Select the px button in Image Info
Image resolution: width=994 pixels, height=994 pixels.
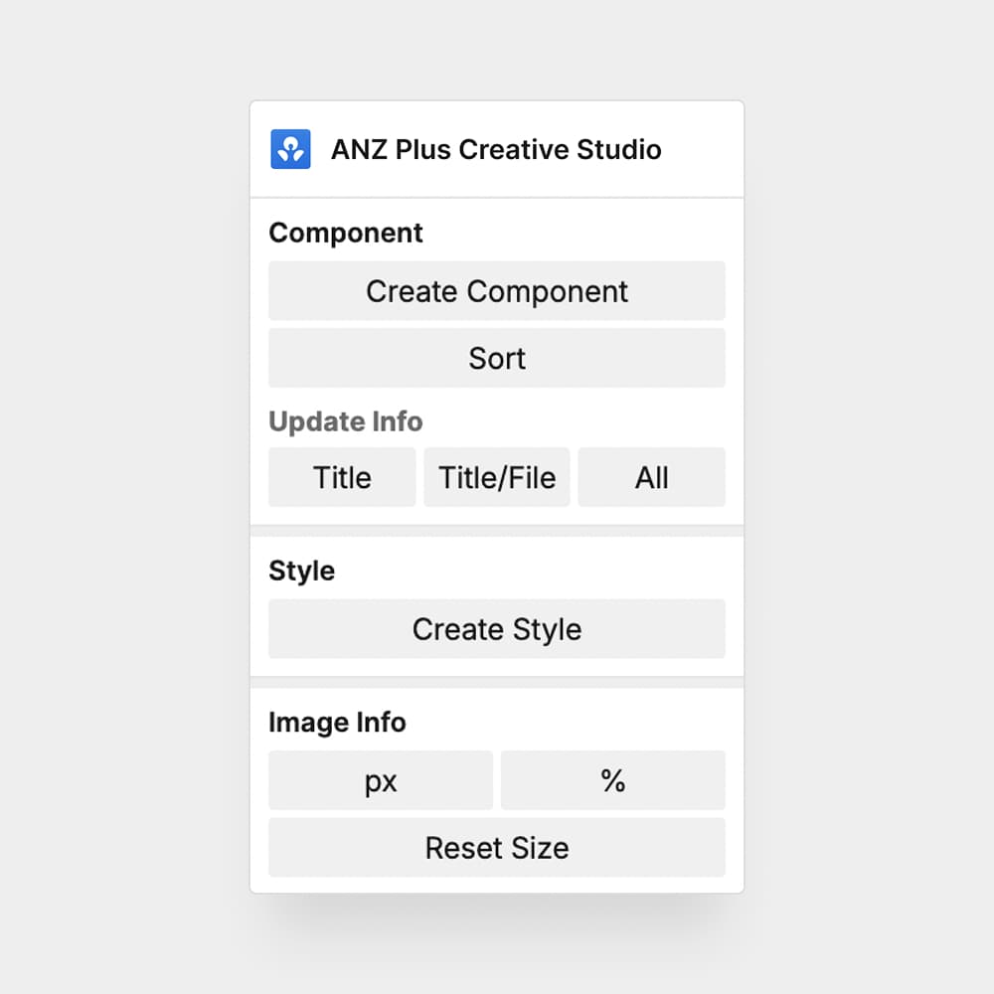tap(381, 780)
